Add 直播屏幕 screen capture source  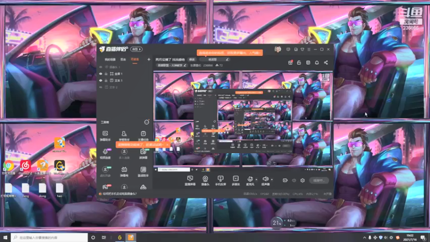click(x=190, y=181)
